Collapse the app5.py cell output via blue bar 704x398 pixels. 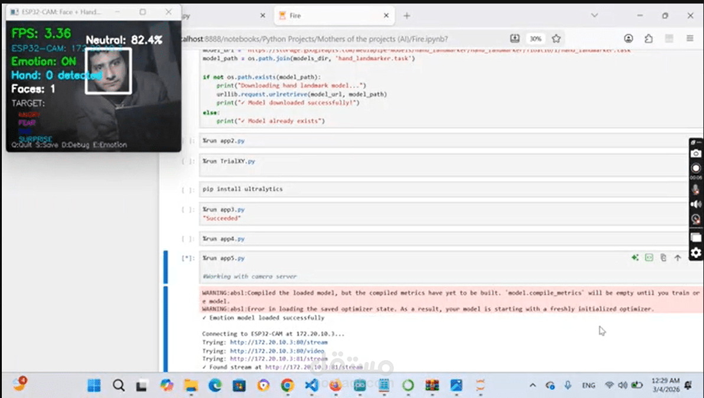[x=166, y=328]
